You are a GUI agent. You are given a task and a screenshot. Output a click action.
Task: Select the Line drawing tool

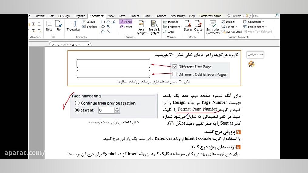point(109,32)
